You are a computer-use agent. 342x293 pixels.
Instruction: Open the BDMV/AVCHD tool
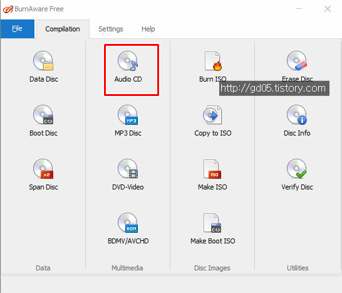(128, 229)
